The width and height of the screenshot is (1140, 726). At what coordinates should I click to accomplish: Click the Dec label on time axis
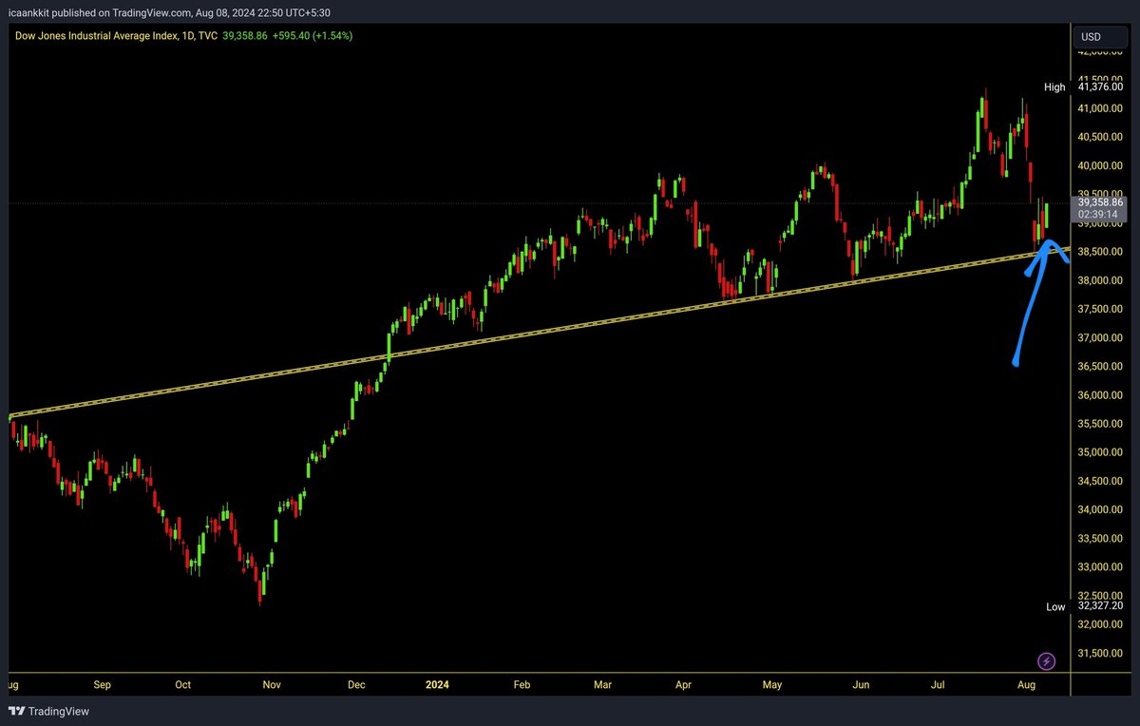356,684
